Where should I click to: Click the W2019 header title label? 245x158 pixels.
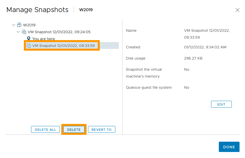tap(86, 10)
